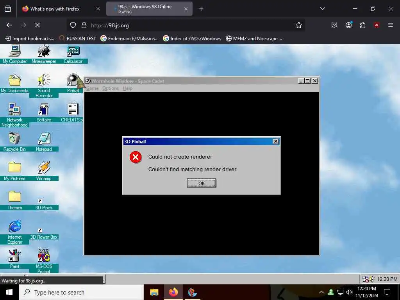Select the Pinball desktop shortcut
The width and height of the screenshot is (400, 300).
[x=73, y=83]
